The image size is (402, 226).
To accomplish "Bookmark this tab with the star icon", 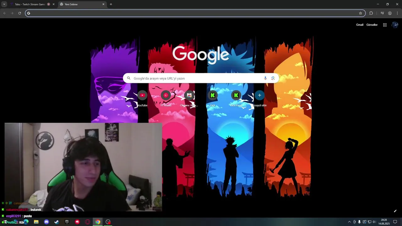I will click(x=361, y=13).
